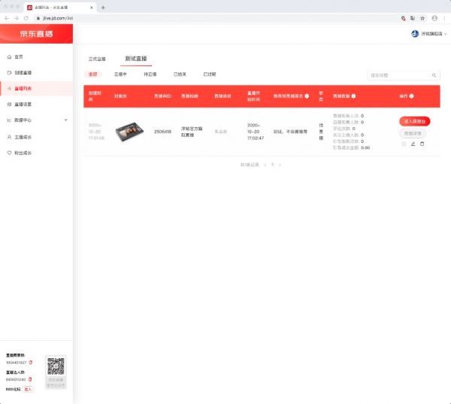Viewport: 451px width, 404px height.
Task: Copy the 直播间 number with copy icon
Action: (x=31, y=363)
